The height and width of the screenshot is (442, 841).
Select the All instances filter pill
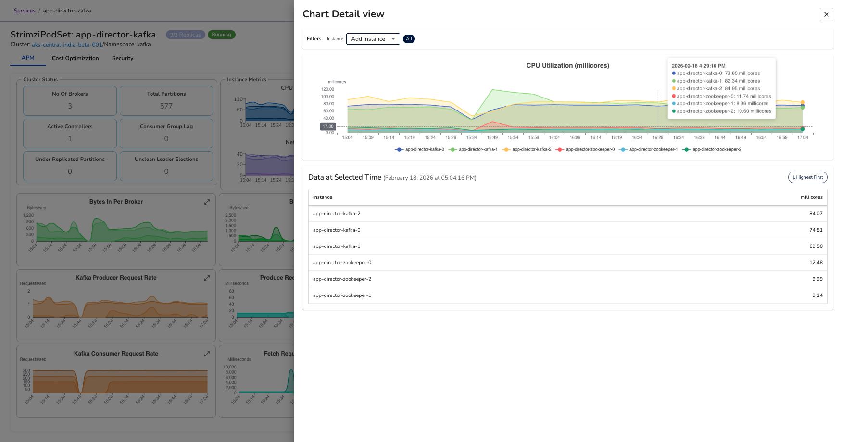[x=409, y=39]
